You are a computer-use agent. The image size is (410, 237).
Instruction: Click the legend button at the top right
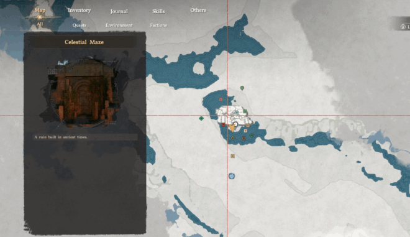403,27
